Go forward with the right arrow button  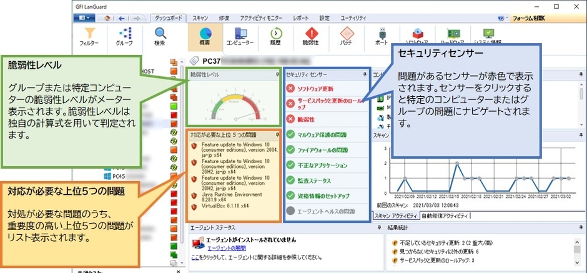[x=137, y=18]
